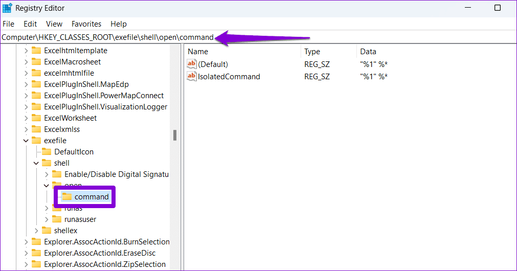Select the runasuser folder icon
517x271 pixels.
pyautogui.click(x=57, y=219)
